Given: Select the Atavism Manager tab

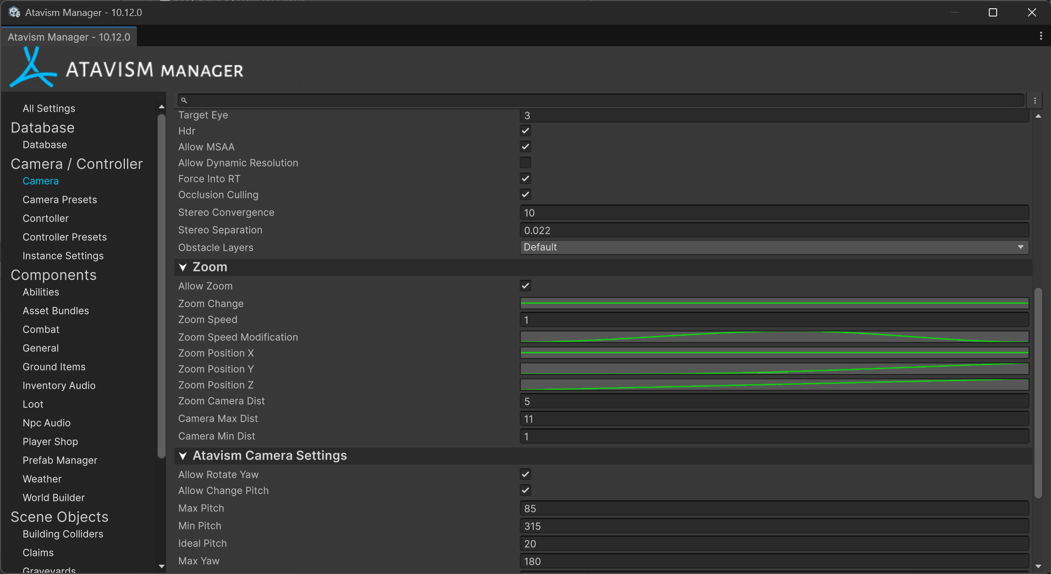Looking at the screenshot, I should 69,37.
